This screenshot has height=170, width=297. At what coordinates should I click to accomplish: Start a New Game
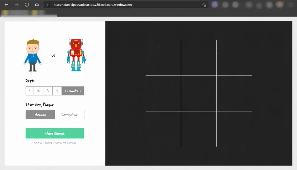tap(55, 133)
